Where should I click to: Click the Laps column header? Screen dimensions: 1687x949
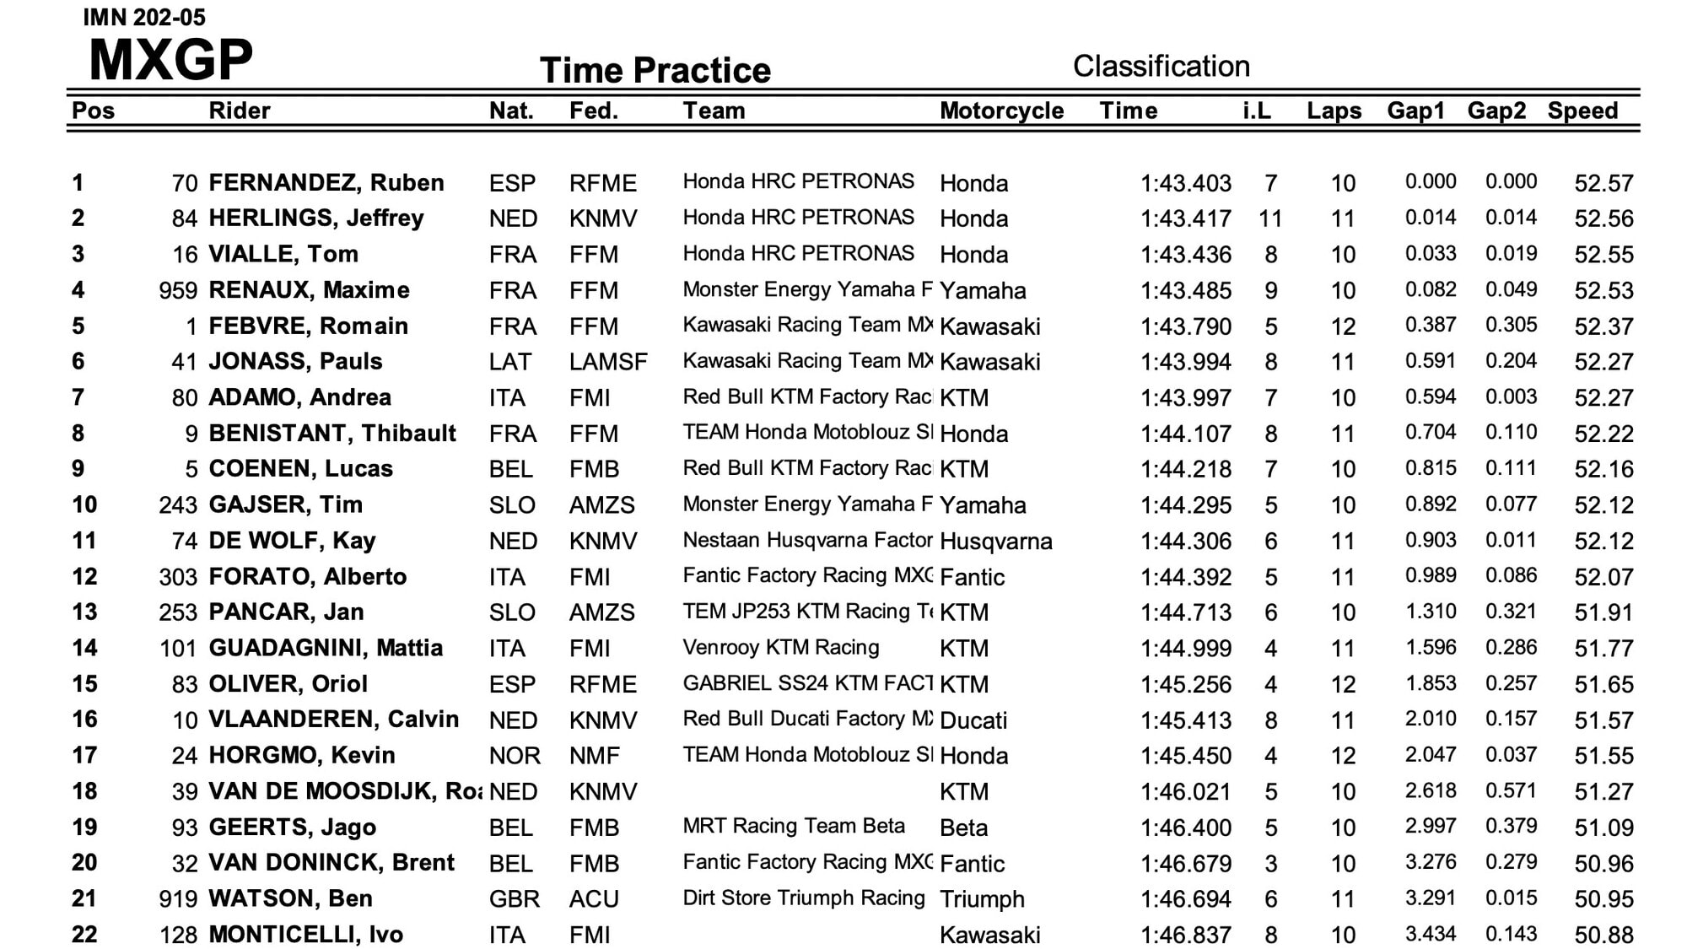click(x=1334, y=111)
